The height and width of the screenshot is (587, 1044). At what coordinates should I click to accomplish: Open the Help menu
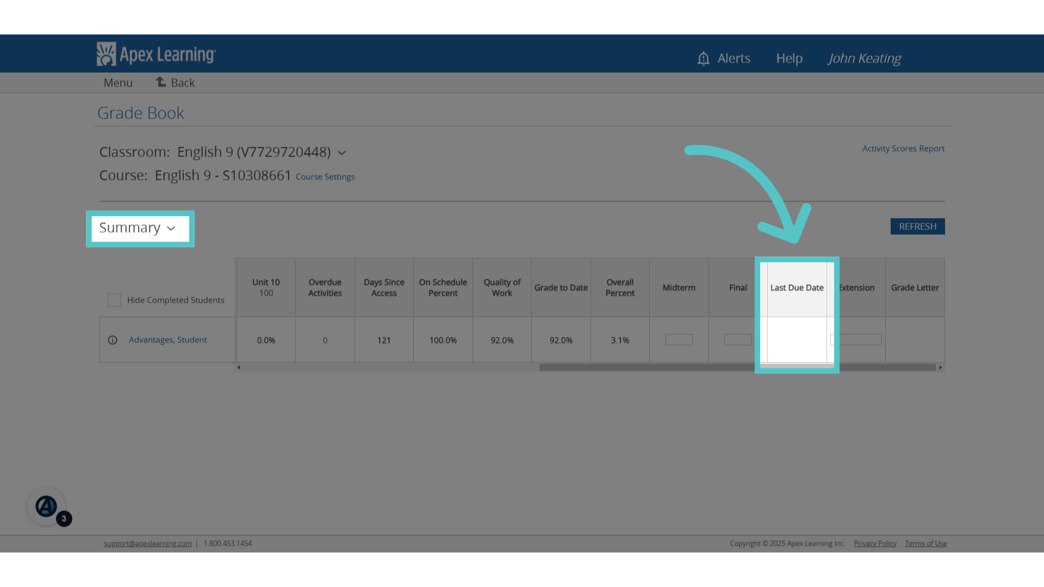789,58
